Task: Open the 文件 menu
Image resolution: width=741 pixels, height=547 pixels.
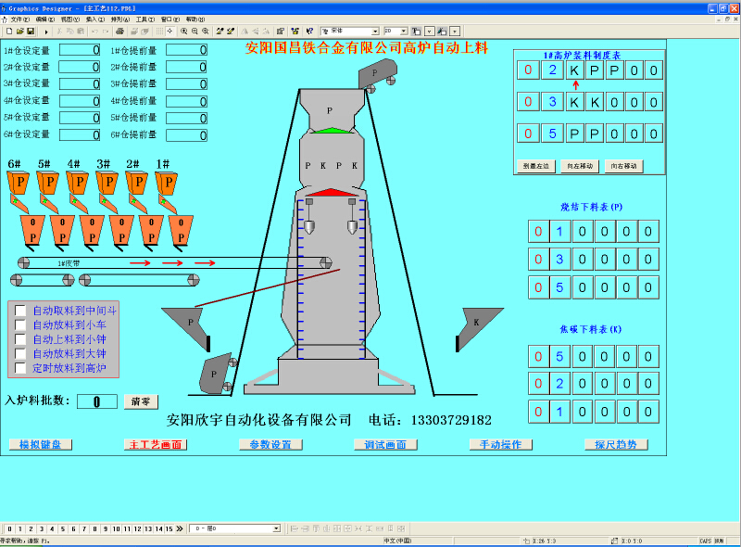Action: tap(19, 19)
